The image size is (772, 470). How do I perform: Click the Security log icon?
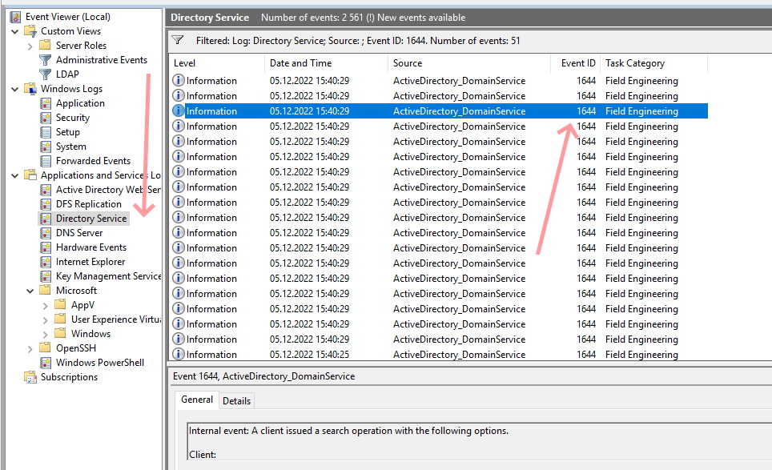46,118
